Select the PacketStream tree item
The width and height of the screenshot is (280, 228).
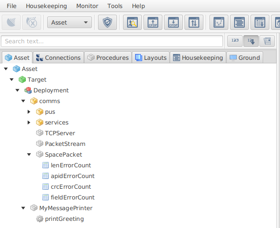tap(65, 144)
